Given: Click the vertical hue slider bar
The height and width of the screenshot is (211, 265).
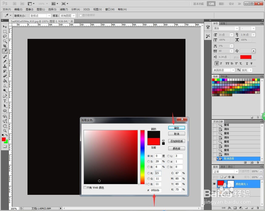Looking at the screenshot, I should [142, 157].
